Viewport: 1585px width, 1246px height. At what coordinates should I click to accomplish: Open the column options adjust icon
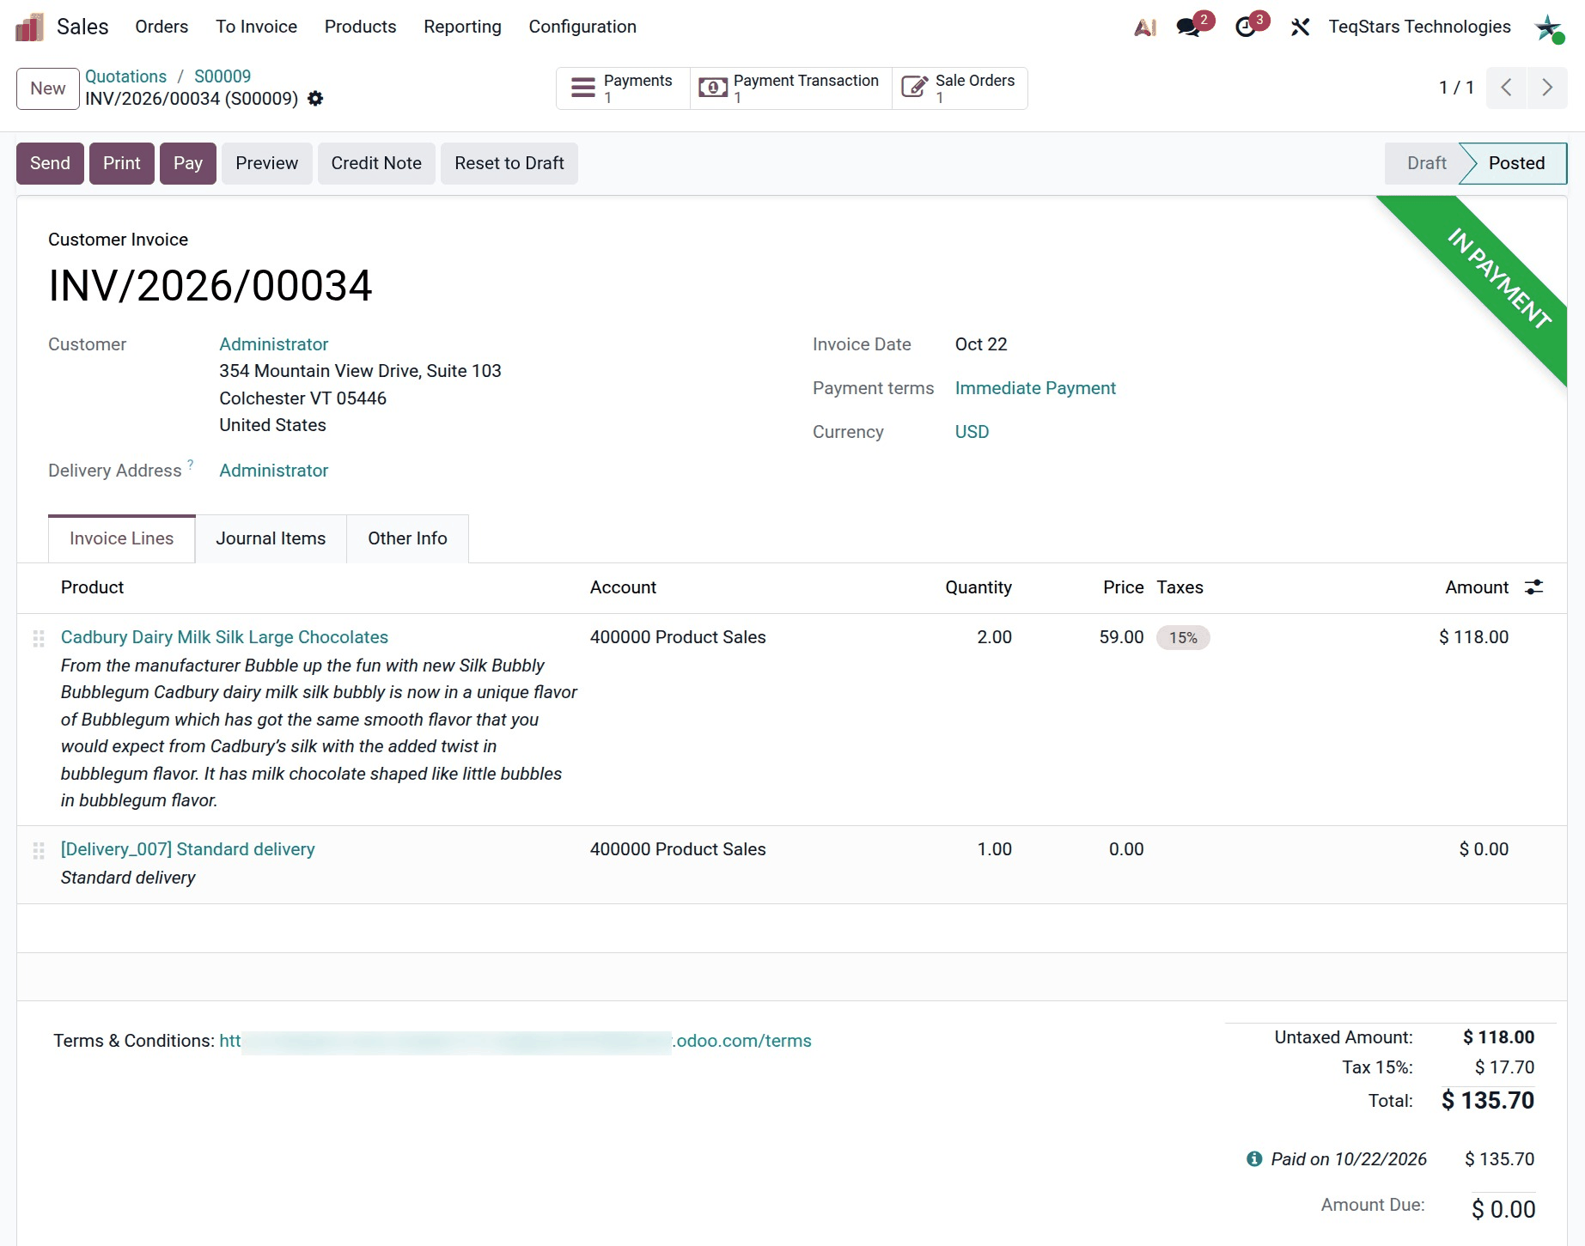point(1534,587)
